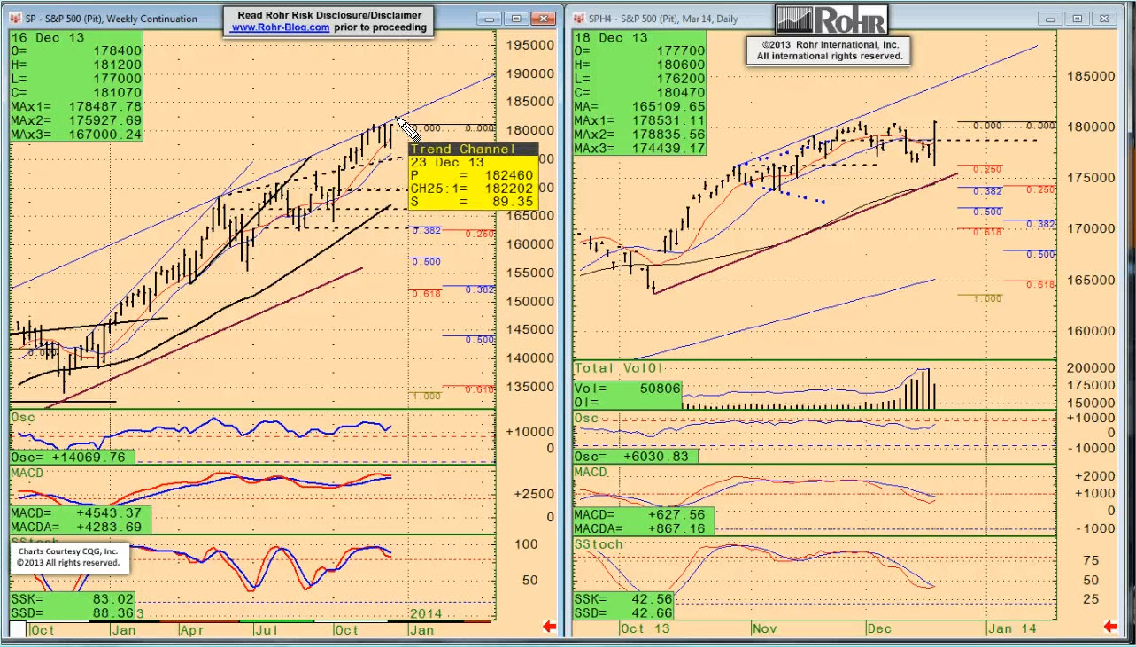Click the Total VolOI study label

click(619, 368)
